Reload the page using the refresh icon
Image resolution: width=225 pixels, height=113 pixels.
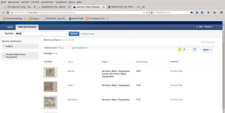coord(146,12)
